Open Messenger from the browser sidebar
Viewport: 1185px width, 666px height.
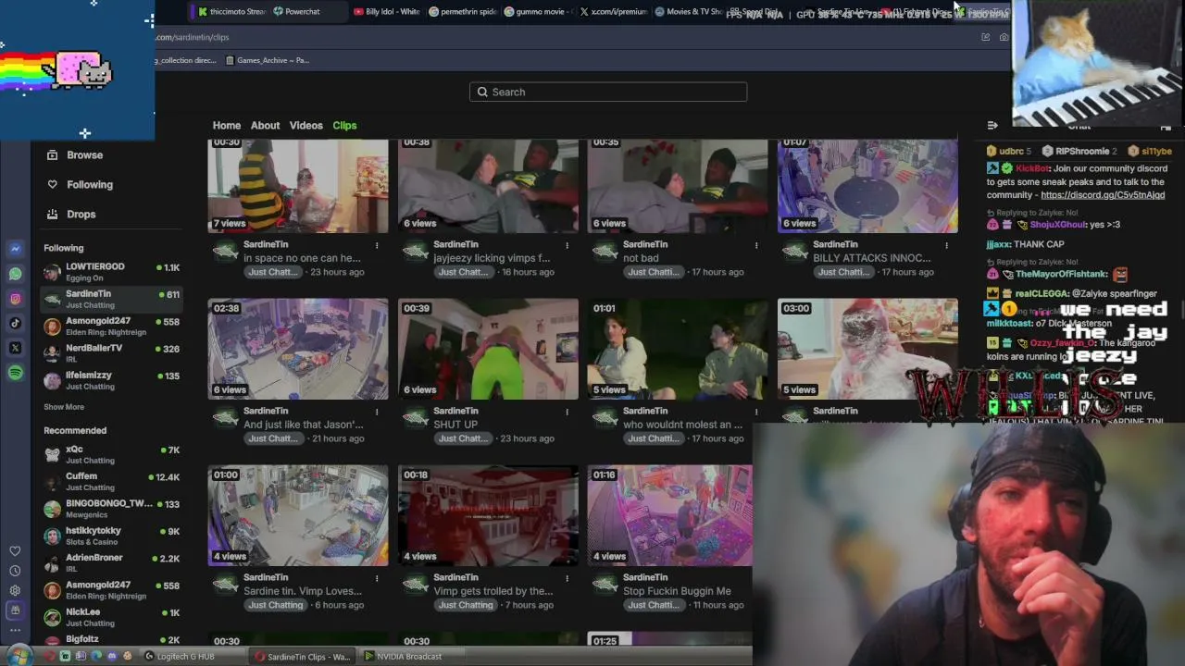pyautogui.click(x=16, y=249)
